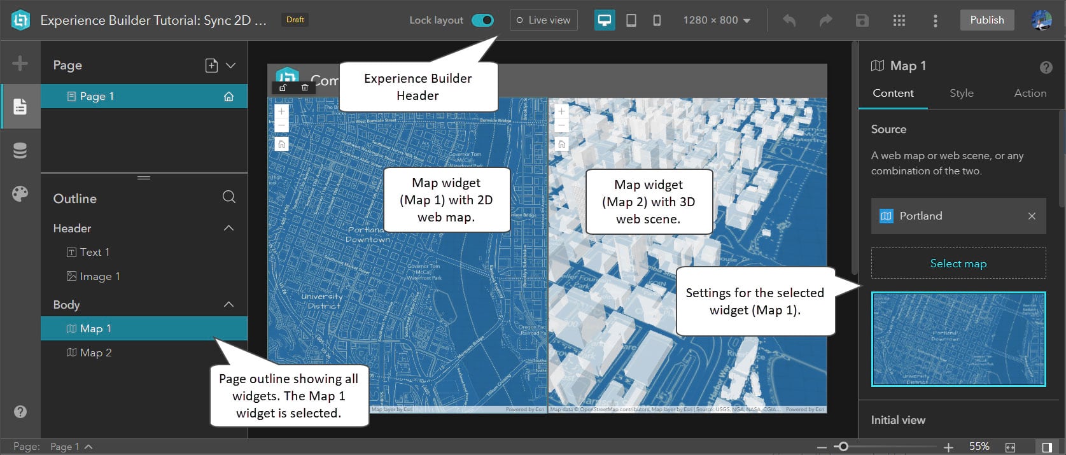Click the experience title text
Image resolution: width=1066 pixels, height=455 pixels.
[x=153, y=20]
